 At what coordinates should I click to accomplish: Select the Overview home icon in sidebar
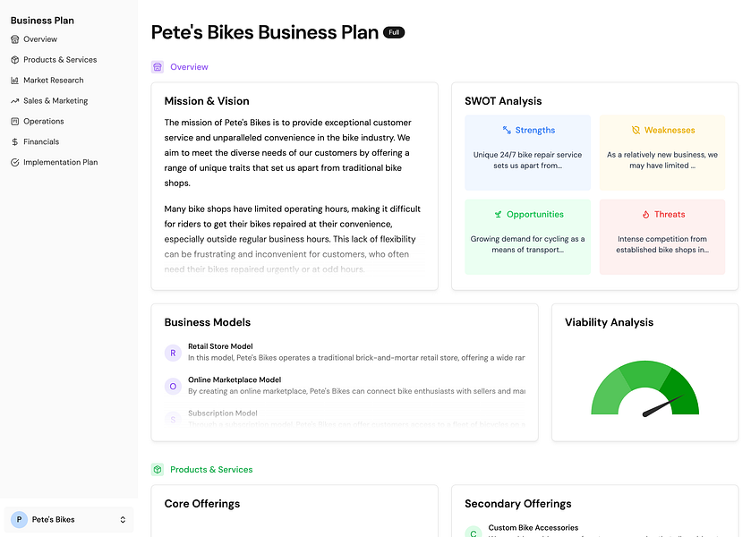pos(13,38)
